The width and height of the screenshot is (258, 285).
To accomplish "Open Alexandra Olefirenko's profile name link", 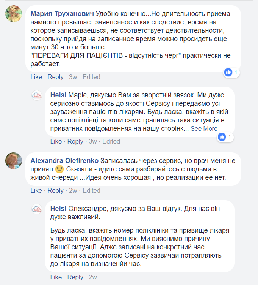I will point(64,160).
